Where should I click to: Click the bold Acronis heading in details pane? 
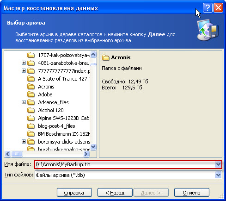tap(121, 57)
